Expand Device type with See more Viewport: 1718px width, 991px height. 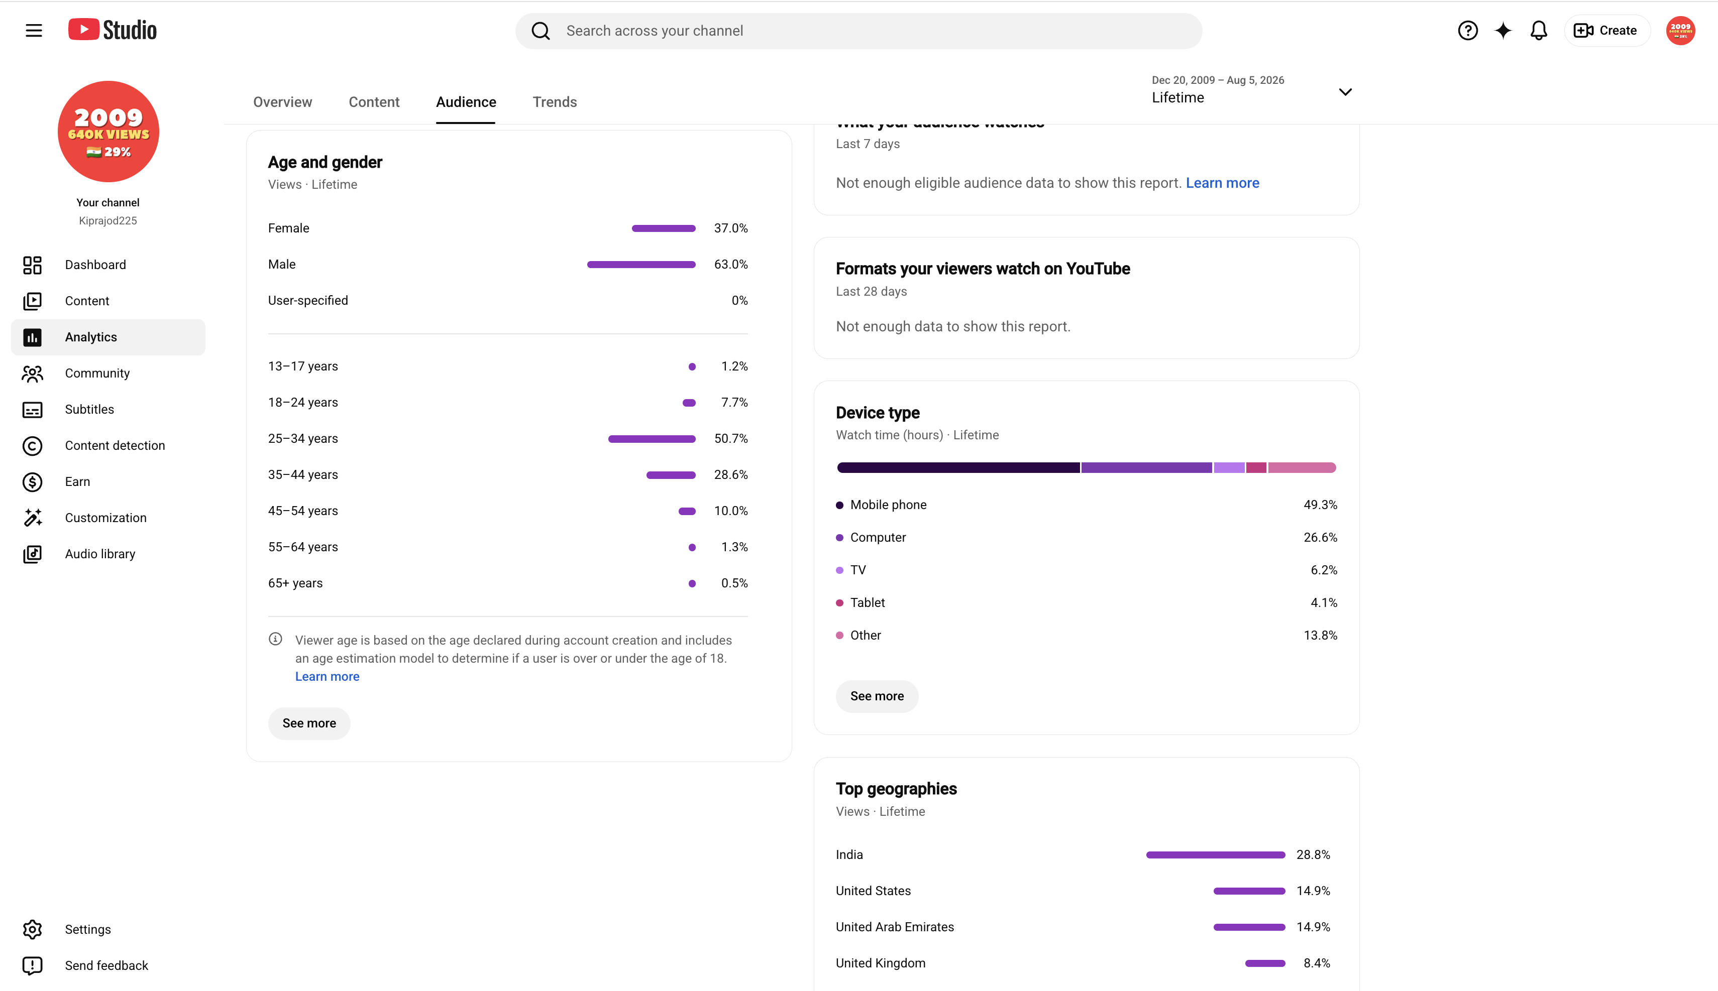877,696
